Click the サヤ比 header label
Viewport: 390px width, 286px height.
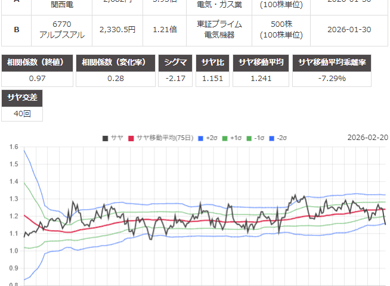point(213,63)
